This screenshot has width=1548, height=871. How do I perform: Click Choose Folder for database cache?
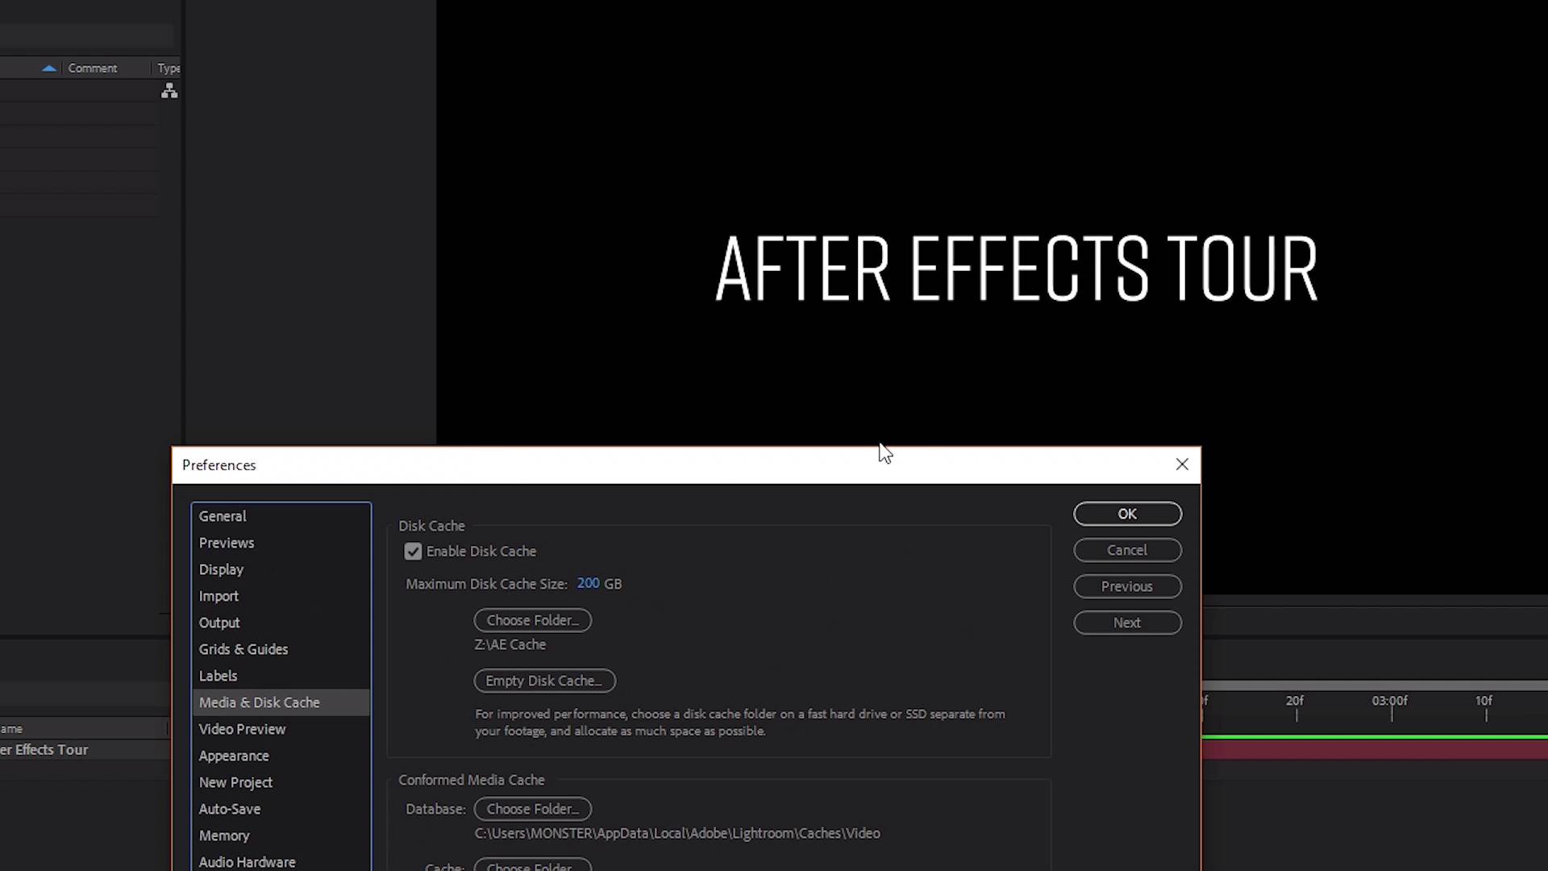(x=533, y=808)
